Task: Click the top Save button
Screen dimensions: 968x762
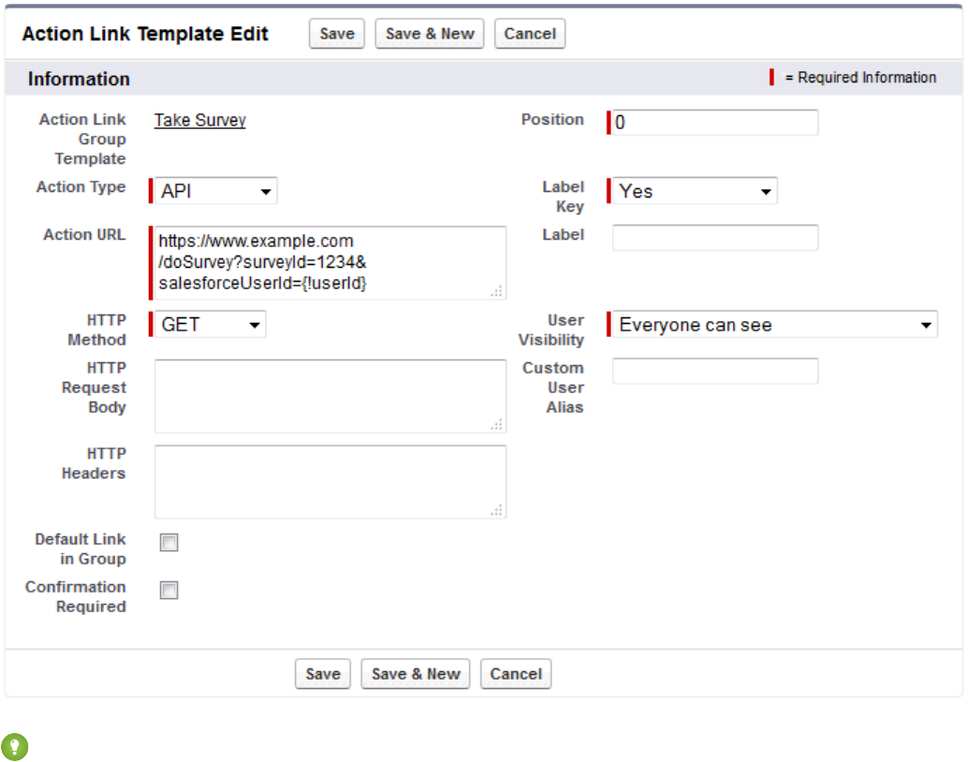Action: coord(337,34)
